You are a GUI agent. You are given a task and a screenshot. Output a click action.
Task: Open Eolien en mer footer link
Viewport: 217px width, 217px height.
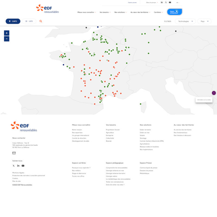144,132
